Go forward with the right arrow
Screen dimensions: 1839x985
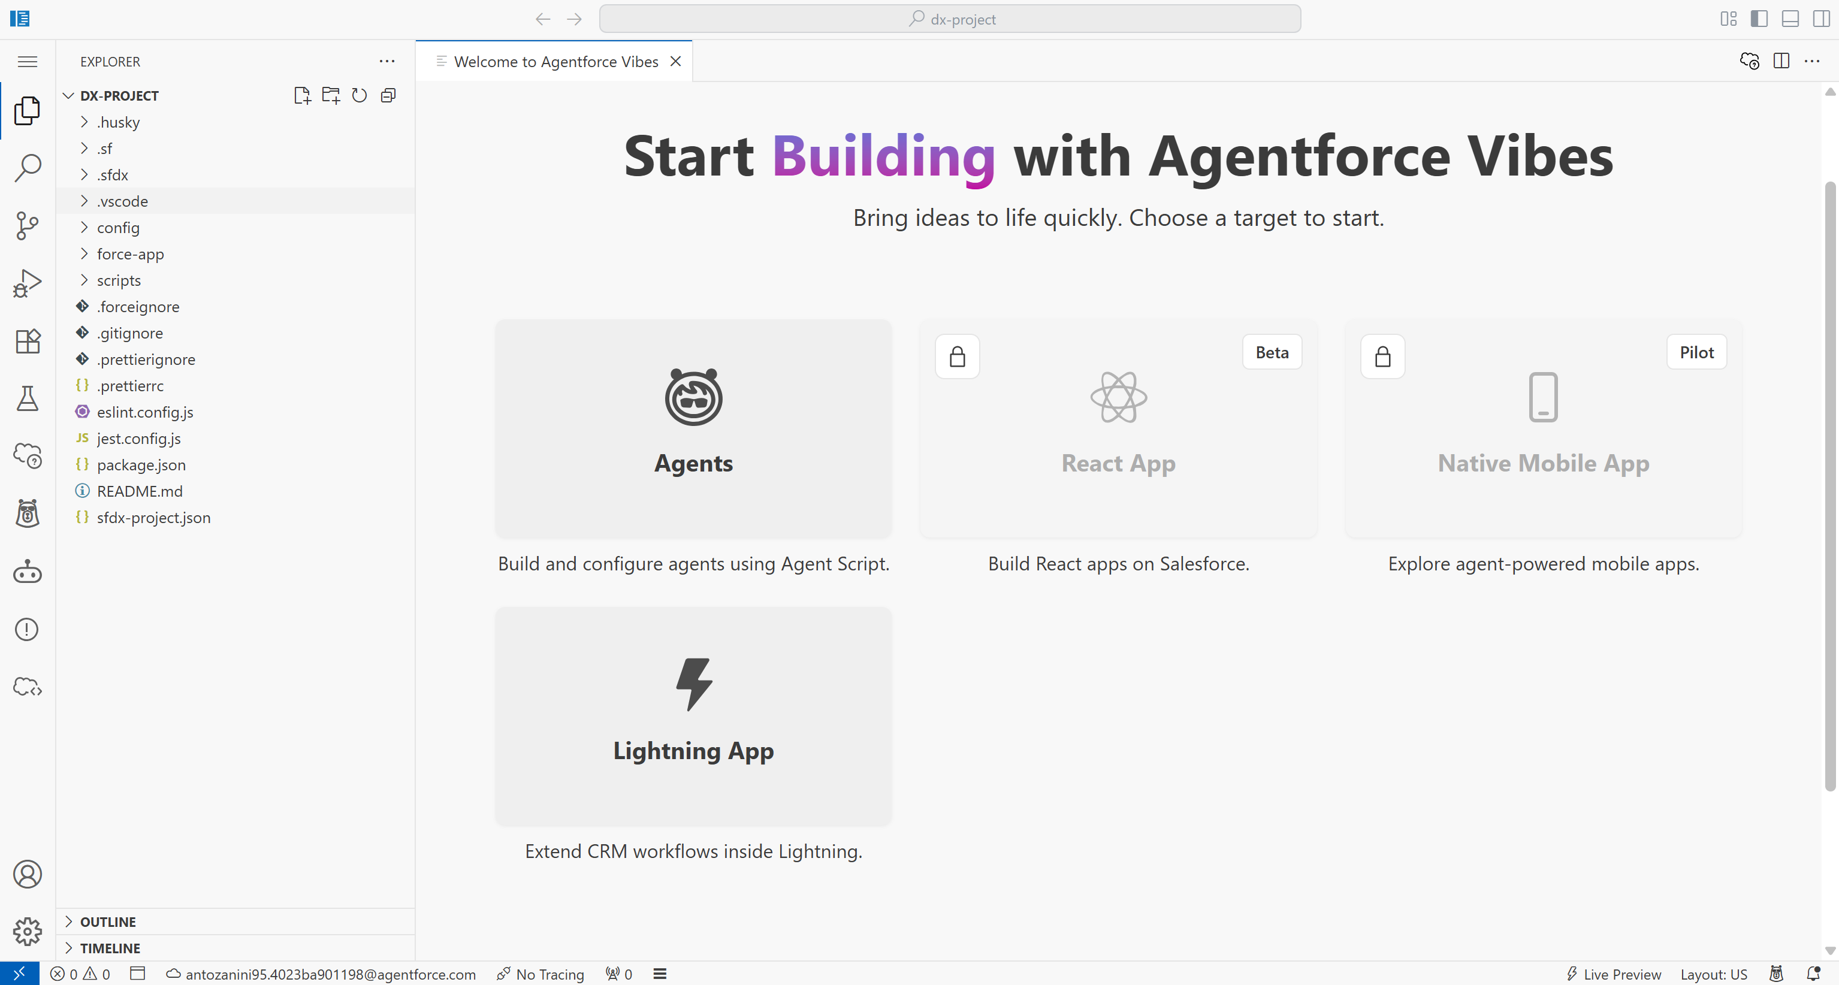(574, 19)
